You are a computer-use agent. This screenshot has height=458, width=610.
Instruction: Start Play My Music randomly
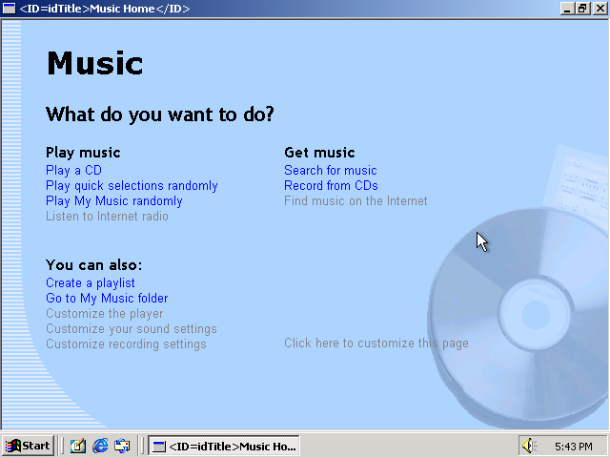click(113, 201)
